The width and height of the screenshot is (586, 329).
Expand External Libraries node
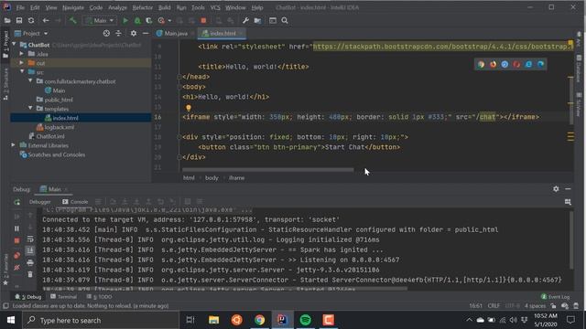[x=14, y=145]
